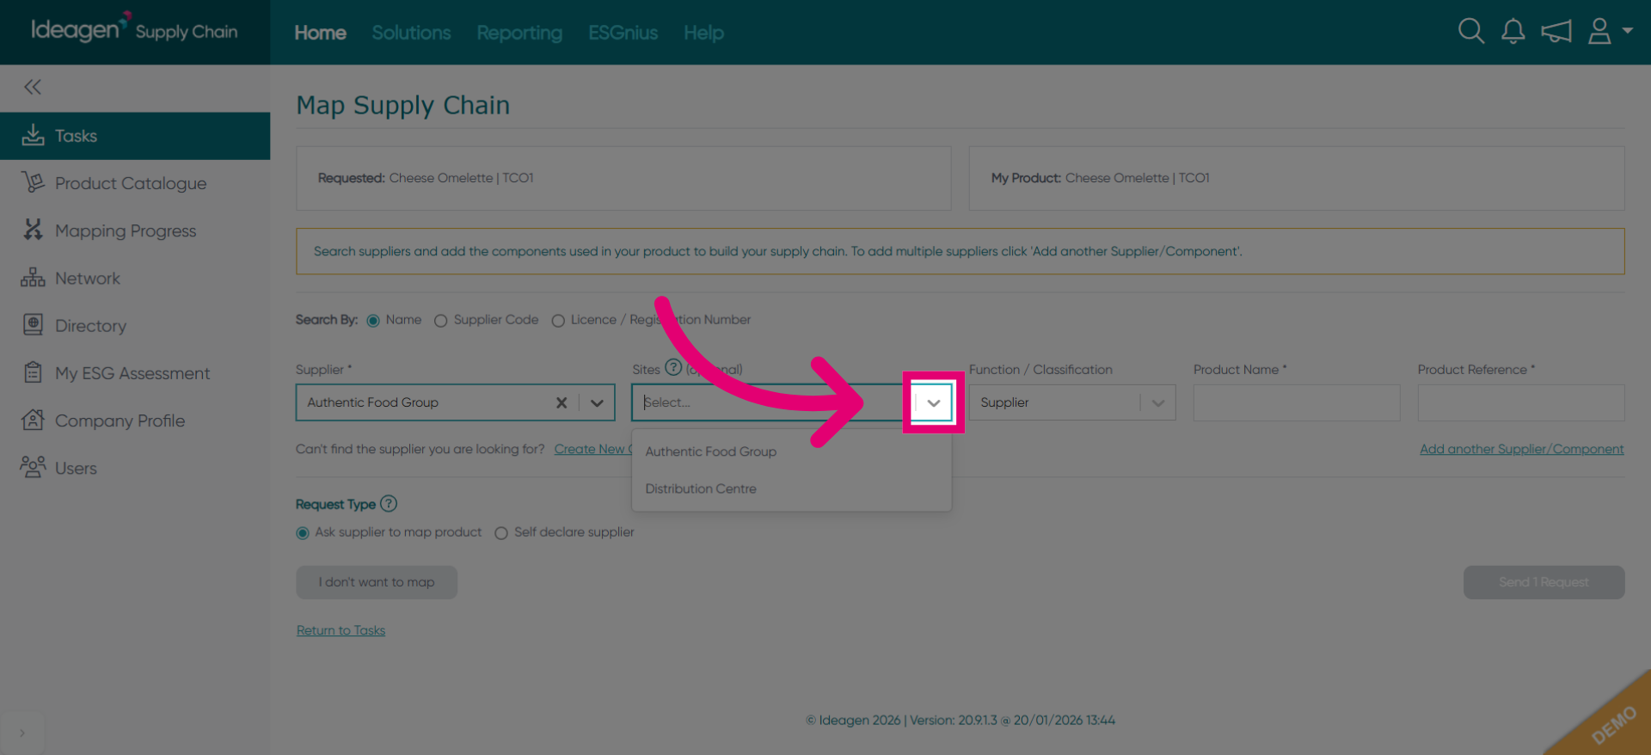Open the ESGnius menu

coord(623,33)
